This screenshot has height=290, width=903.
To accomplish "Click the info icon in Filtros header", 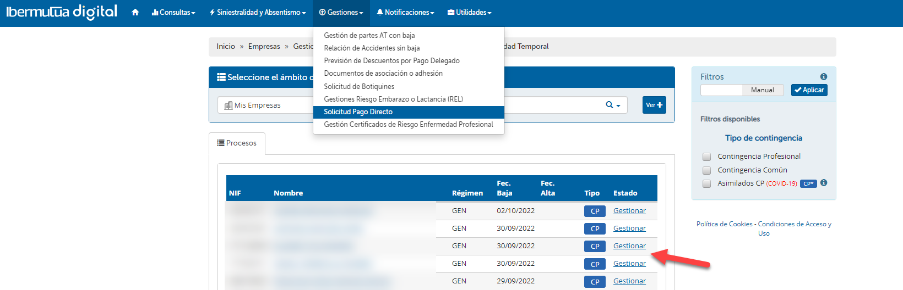I will [823, 77].
